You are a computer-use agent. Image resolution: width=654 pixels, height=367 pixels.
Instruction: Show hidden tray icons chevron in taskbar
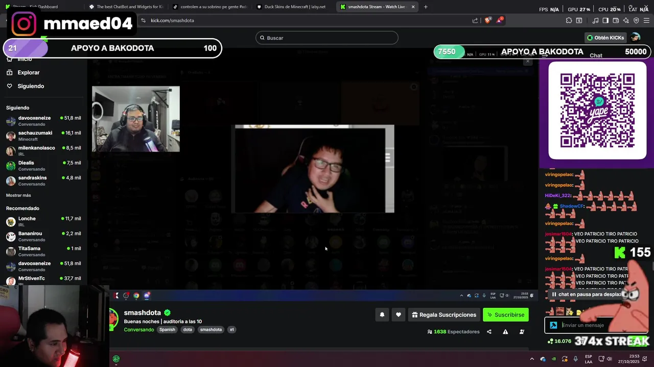532,359
